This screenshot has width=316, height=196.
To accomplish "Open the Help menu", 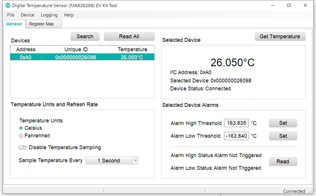I will [68, 15].
